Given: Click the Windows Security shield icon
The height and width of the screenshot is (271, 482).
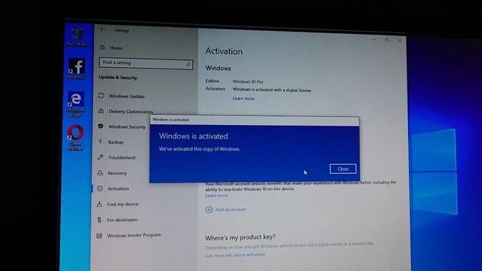Looking at the screenshot, I should tap(100, 126).
